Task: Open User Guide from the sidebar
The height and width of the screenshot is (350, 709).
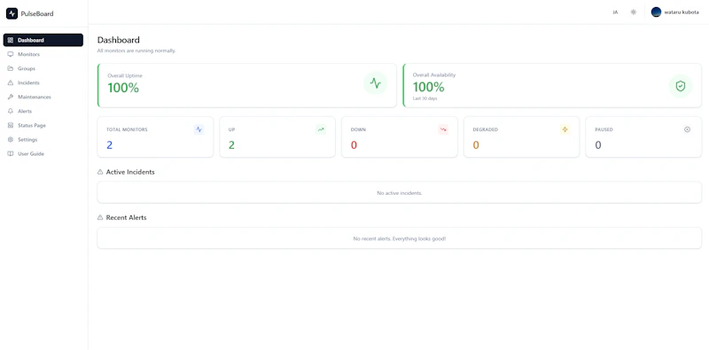Action: pyautogui.click(x=43, y=154)
